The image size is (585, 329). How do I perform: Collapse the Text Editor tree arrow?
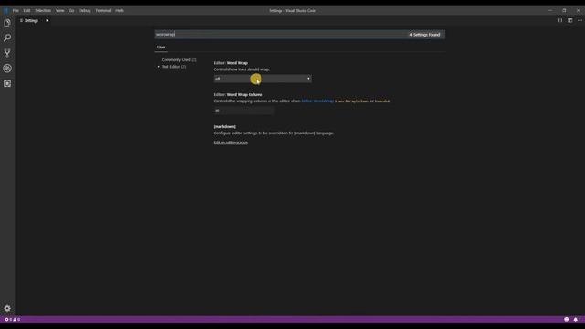click(x=158, y=67)
